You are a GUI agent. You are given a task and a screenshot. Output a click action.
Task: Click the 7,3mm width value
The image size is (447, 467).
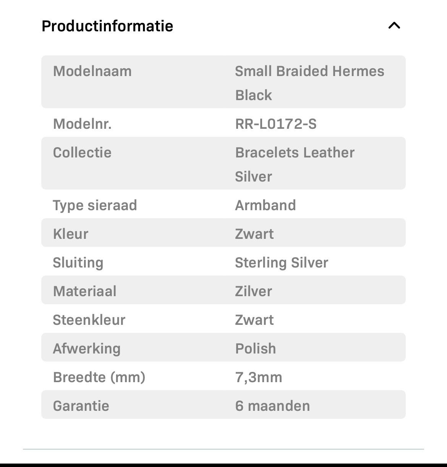258,377
